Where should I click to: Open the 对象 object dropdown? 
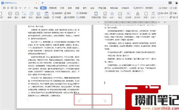[174, 13]
